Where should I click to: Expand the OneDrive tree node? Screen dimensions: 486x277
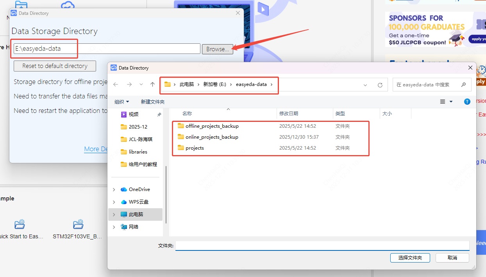114,189
